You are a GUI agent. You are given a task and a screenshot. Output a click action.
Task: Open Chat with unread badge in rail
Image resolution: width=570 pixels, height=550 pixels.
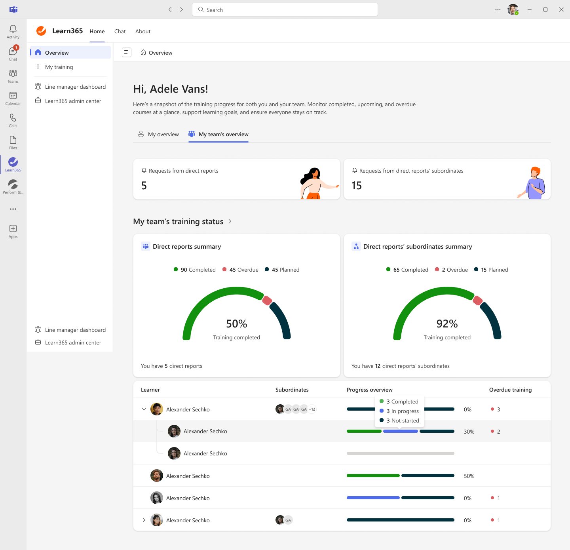click(x=13, y=53)
